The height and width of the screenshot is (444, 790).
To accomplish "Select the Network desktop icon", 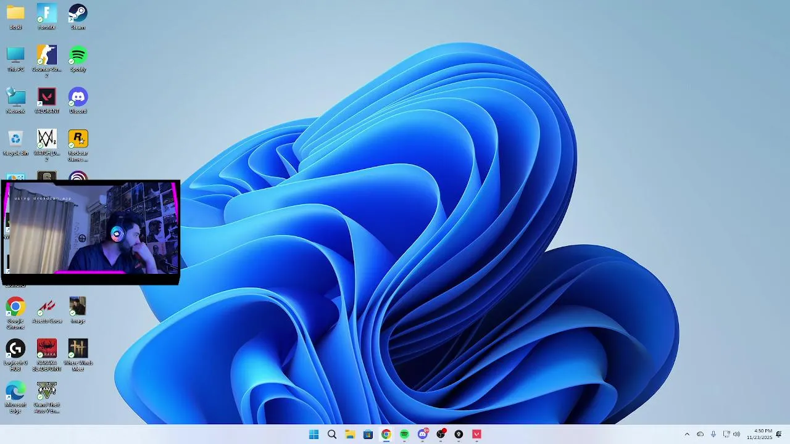I will (x=15, y=101).
